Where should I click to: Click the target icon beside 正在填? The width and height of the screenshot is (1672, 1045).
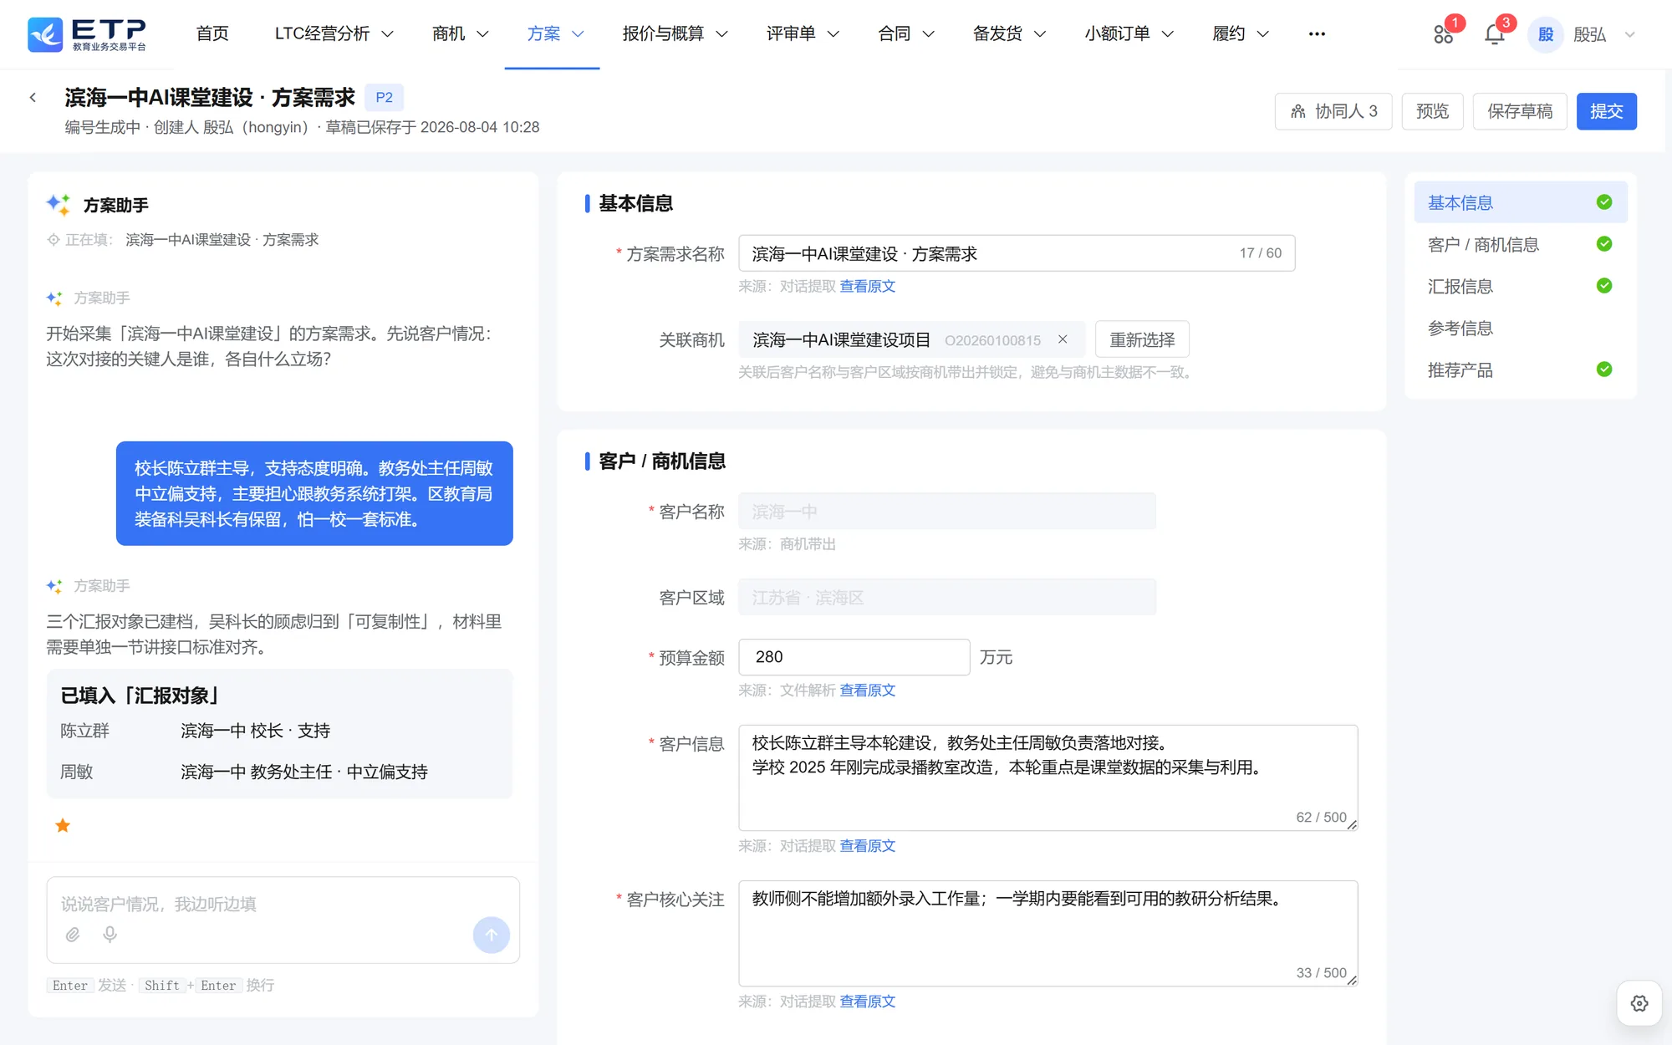tap(54, 240)
